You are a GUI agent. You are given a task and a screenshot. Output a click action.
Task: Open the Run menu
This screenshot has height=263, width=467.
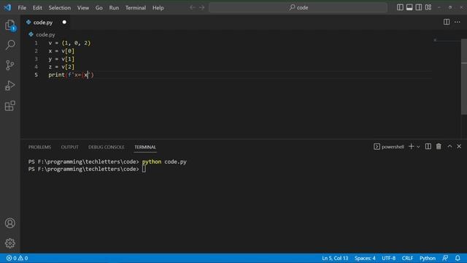coord(114,8)
